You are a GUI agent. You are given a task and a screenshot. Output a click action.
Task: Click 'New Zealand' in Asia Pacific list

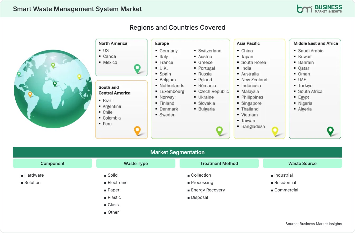(254, 80)
